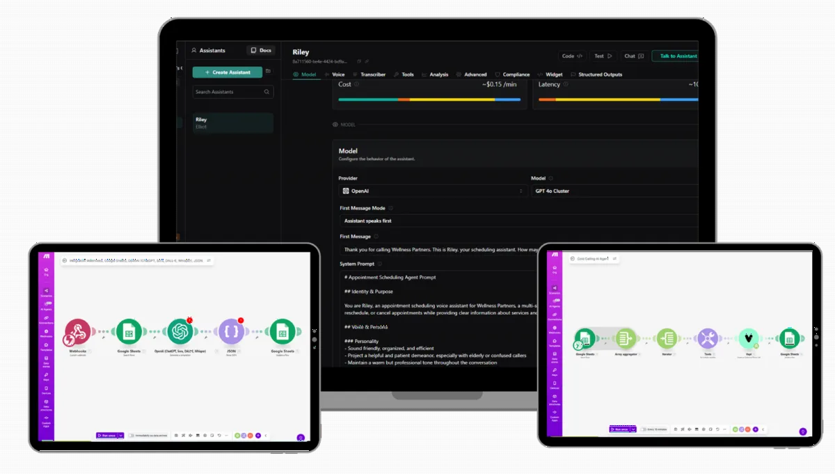Open Connections in left tablet sidebar

pos(47,319)
